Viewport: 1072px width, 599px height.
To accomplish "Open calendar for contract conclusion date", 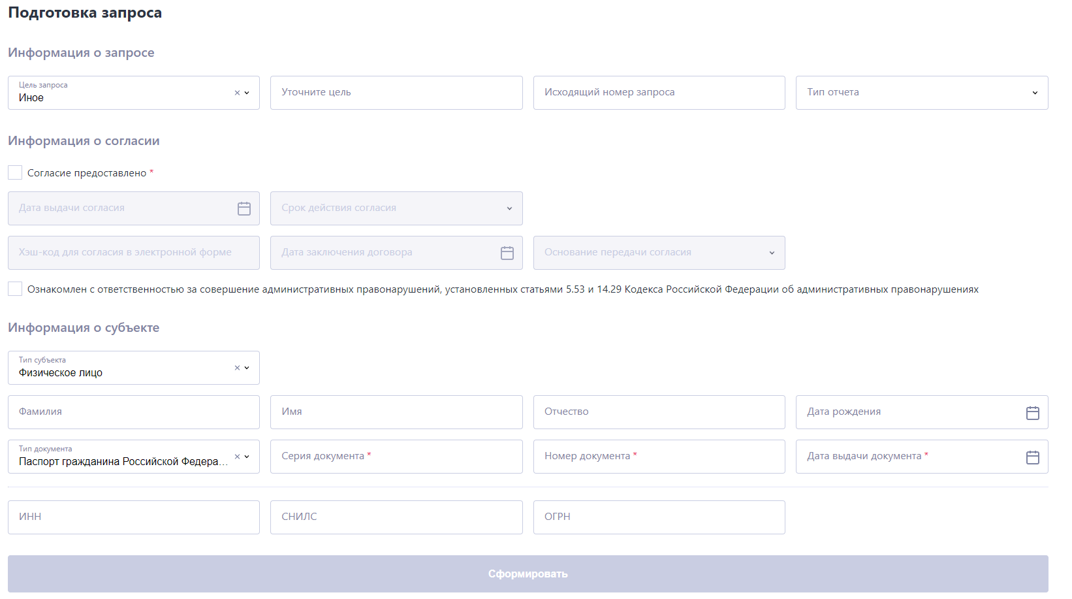I will 507,253.
